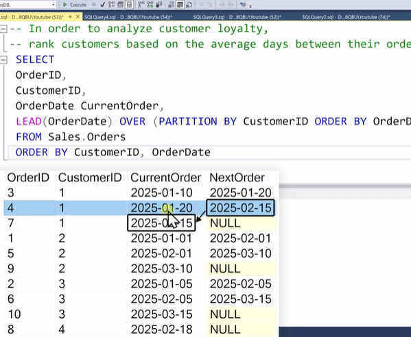Place cursor on ORDER BY CustomerID, OrderDate line

coord(113,153)
